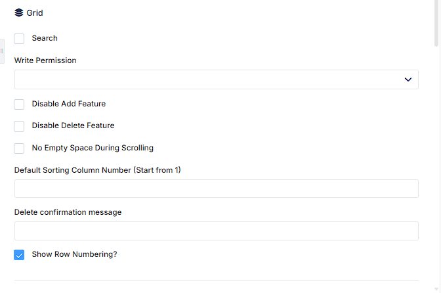
Task: Tick the Disable Add Feature checkbox
Action: click(x=19, y=104)
